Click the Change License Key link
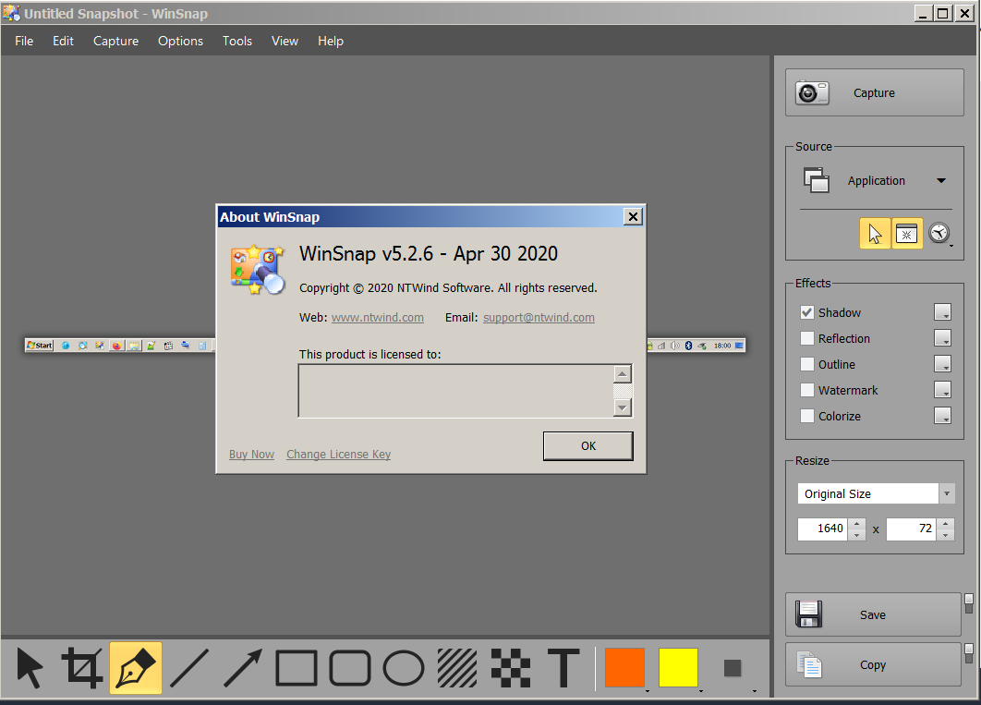Viewport: 981px width, 705px height. coord(338,455)
